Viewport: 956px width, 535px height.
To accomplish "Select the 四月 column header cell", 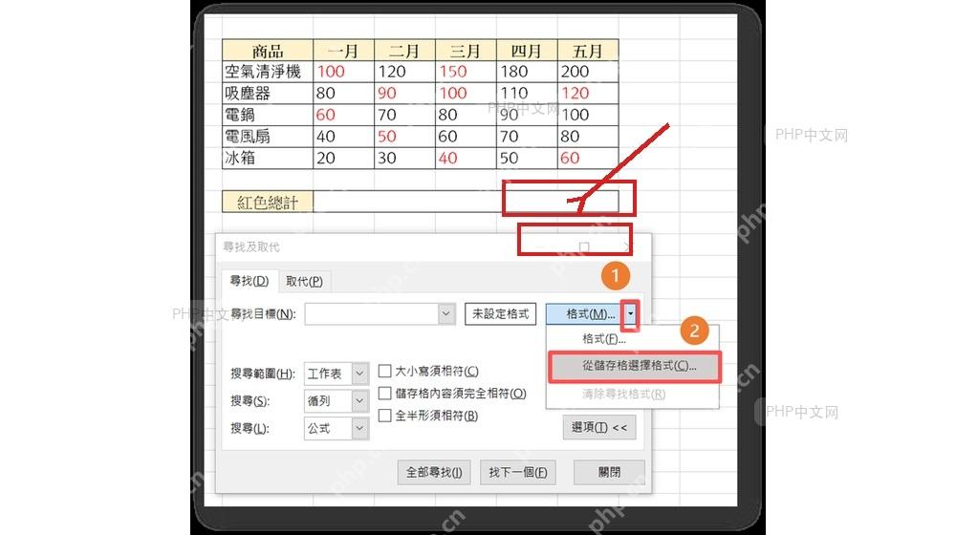I will pyautogui.click(x=527, y=50).
